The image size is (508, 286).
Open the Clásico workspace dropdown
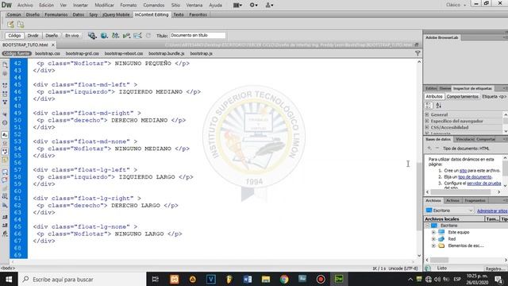pyautogui.click(x=456, y=5)
